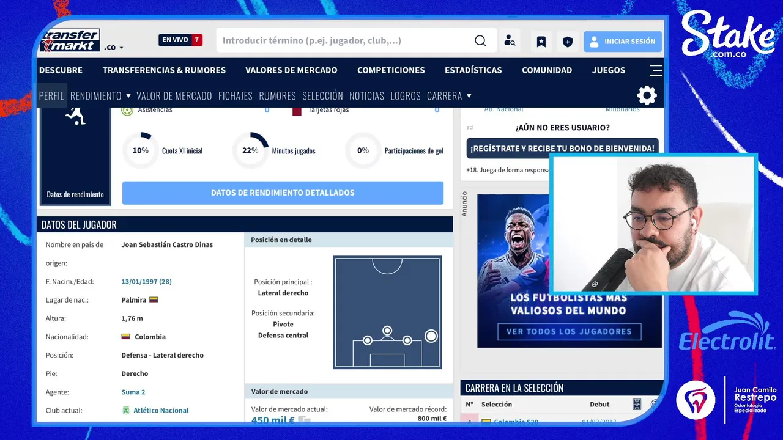Click the Defensa - Lateral derecho text

(162, 355)
